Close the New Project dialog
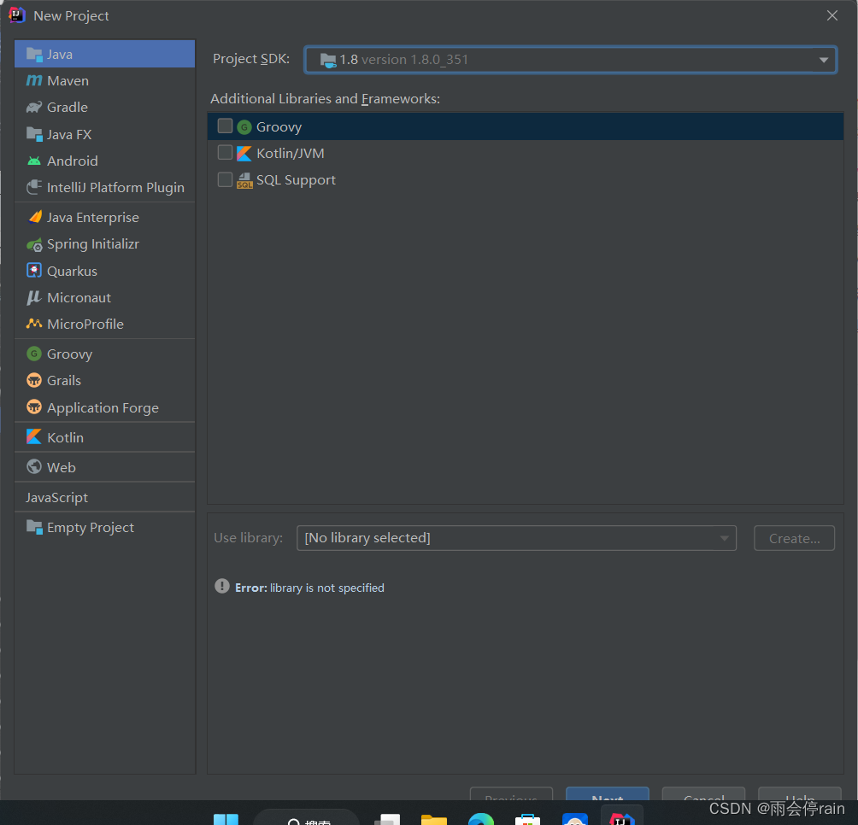The height and width of the screenshot is (825, 858). (x=832, y=16)
